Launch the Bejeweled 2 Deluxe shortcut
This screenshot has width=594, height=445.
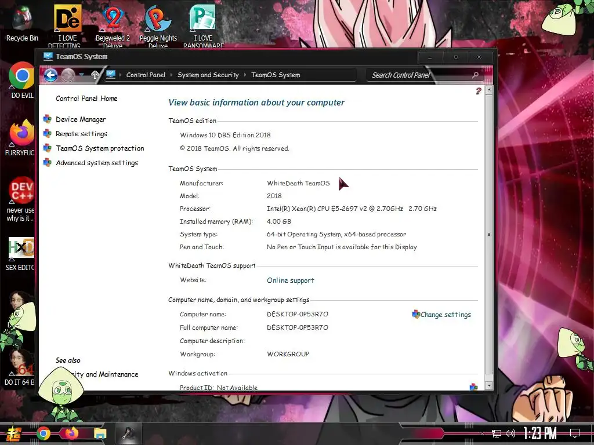(x=113, y=25)
